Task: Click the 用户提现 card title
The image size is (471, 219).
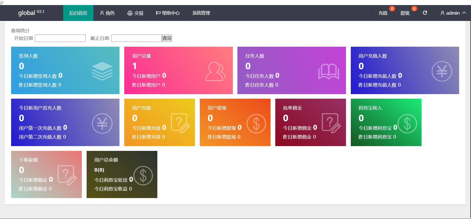Action: click(x=217, y=108)
